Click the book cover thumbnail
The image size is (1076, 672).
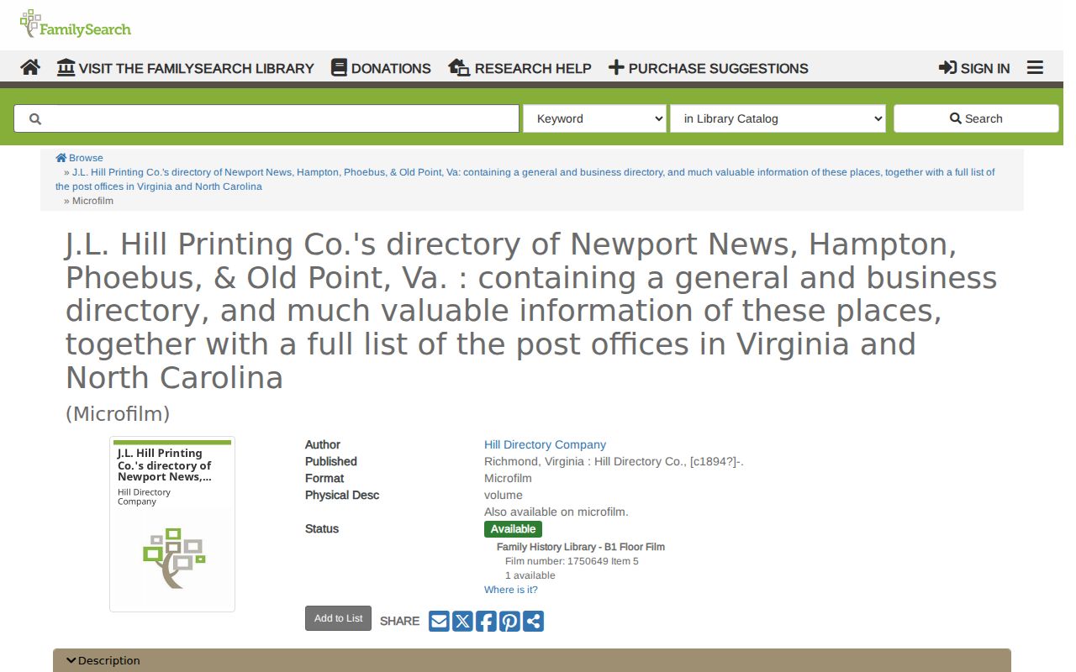tap(172, 524)
